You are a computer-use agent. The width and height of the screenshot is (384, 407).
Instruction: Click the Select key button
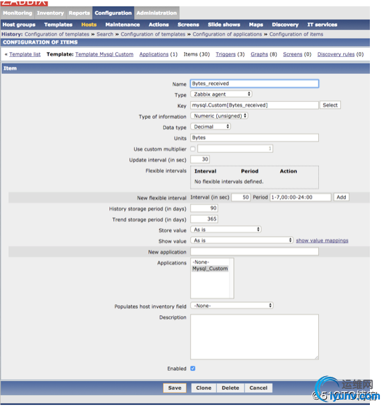pos(330,105)
